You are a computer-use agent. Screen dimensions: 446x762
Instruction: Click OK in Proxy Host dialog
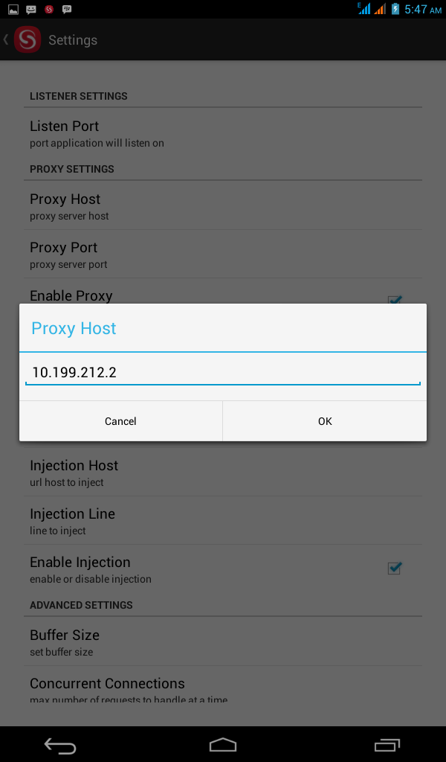click(325, 421)
